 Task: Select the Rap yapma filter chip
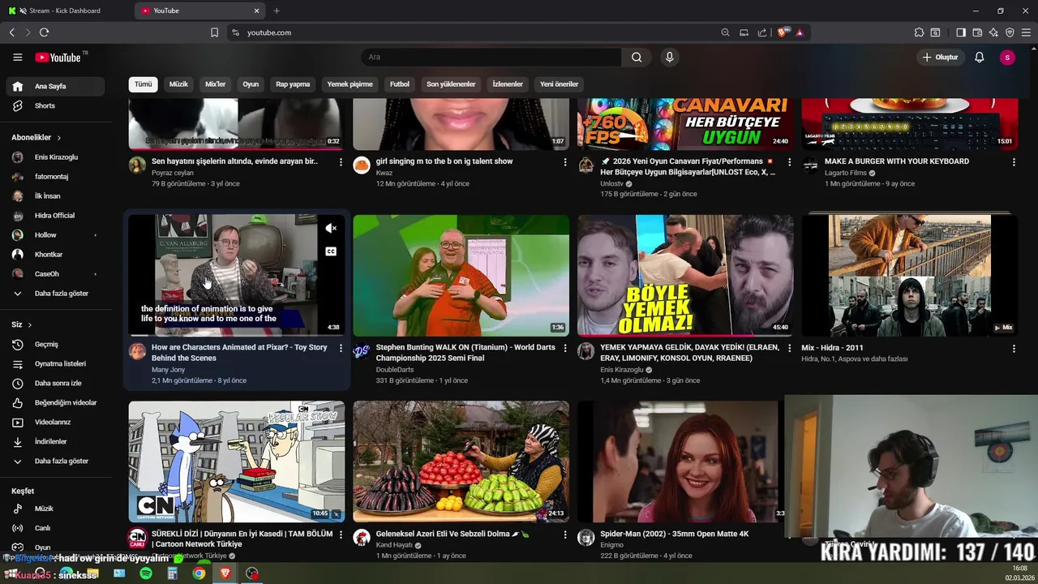(x=293, y=84)
